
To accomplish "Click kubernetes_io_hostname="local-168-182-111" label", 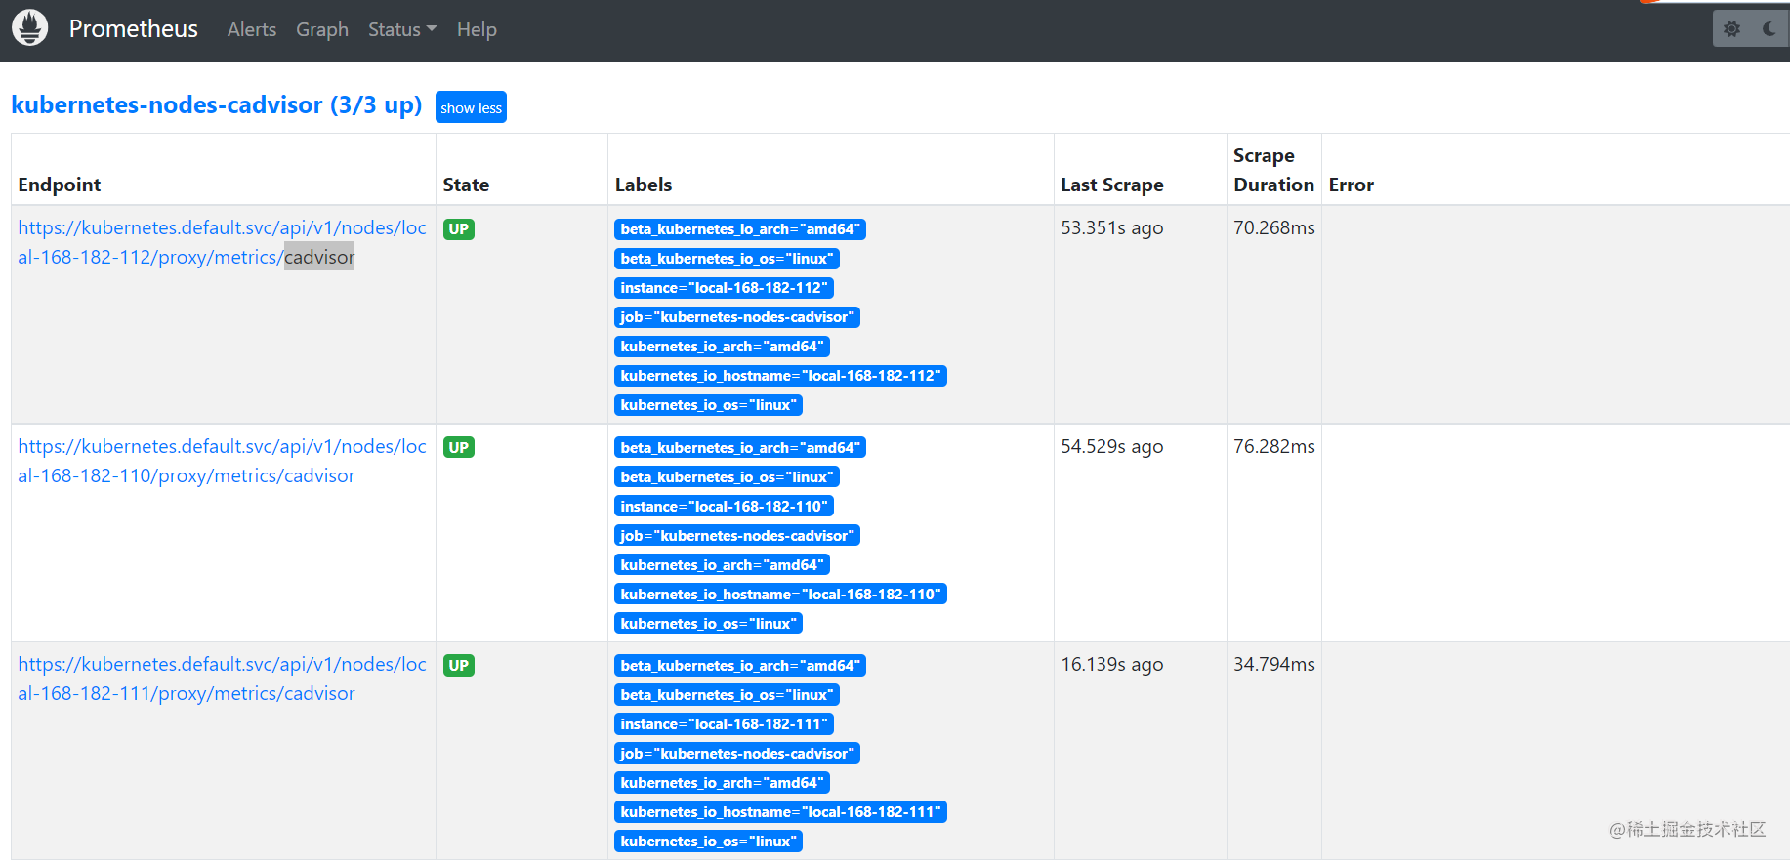I will (780, 812).
